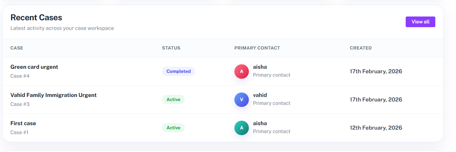Click the green aisha avatar icon in Case #1 row

click(242, 128)
